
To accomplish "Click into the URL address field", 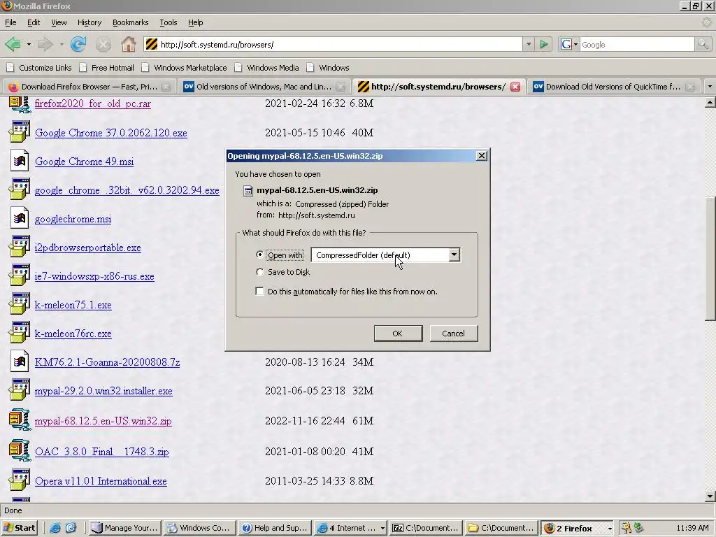I will coord(340,44).
